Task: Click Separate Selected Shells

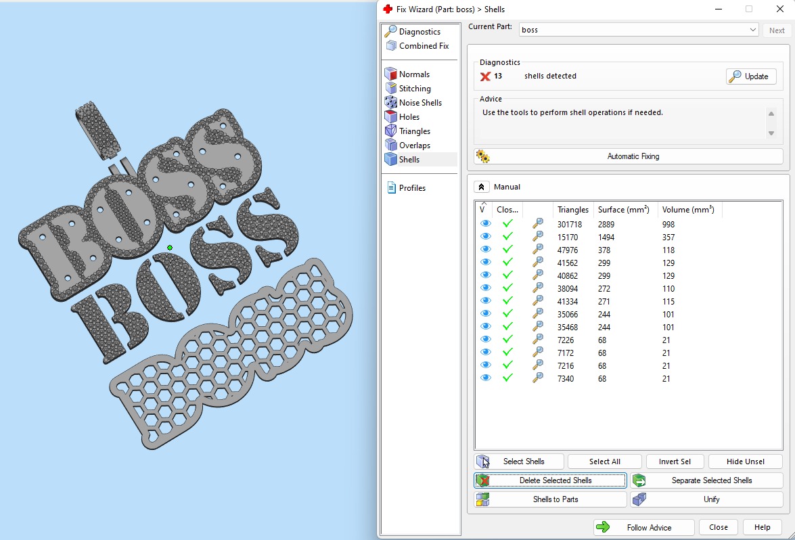Action: [707, 480]
